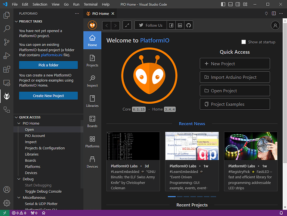Select first Recent News carousel page indicator
The width and height of the screenshot is (287, 216).
coord(172,197)
